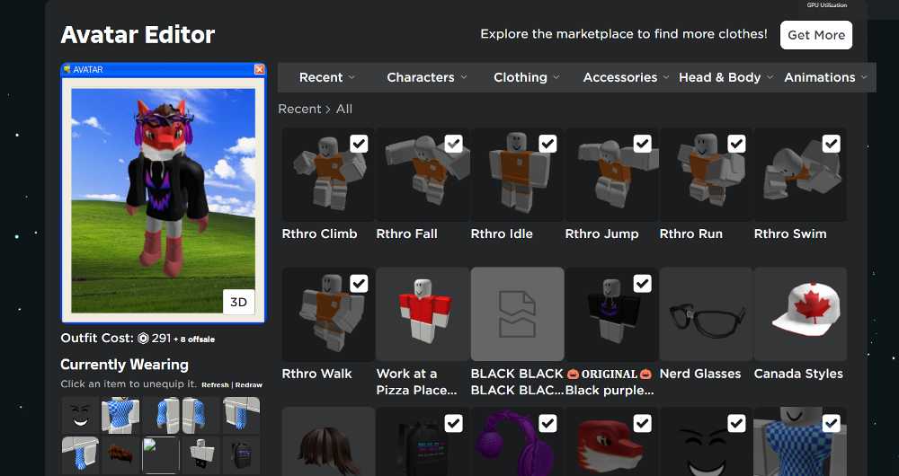Unequip the blue checkered torso worn item

coord(120,415)
